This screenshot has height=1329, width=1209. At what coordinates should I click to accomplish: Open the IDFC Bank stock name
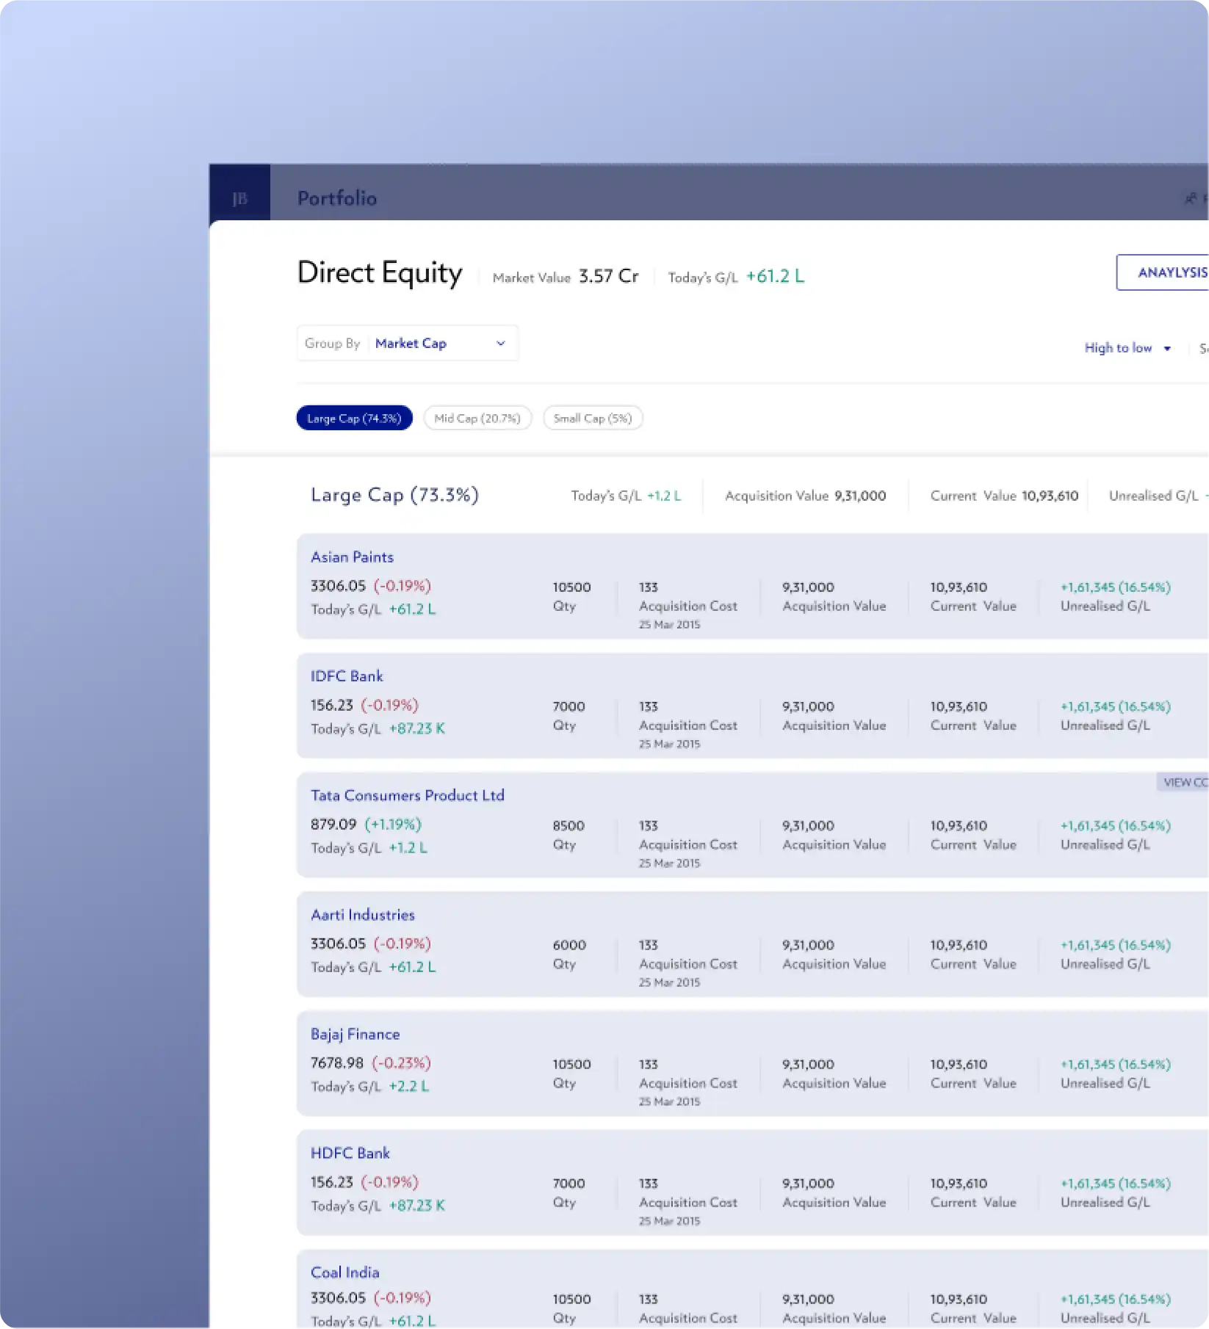[x=347, y=676]
